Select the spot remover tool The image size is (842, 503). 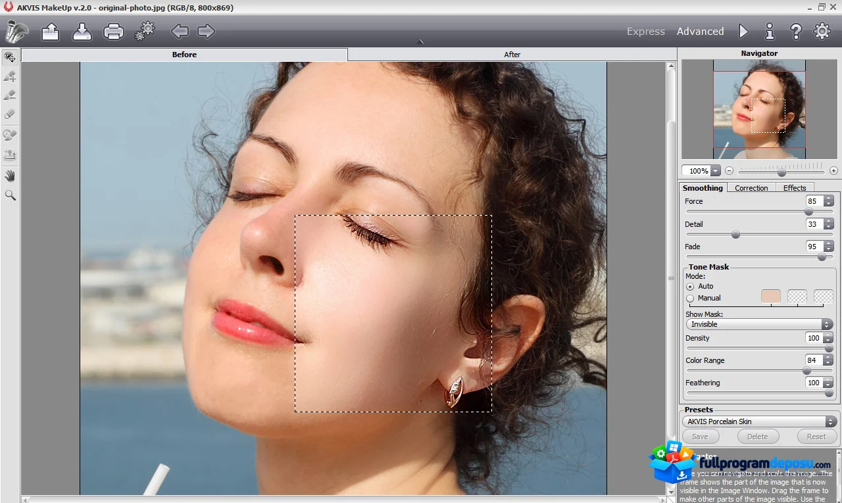(10, 135)
